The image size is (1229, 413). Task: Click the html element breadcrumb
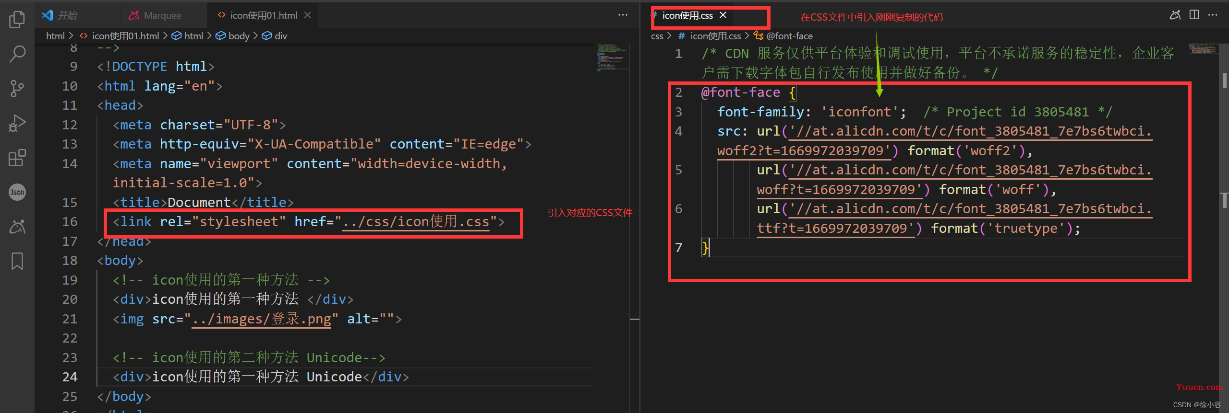pyautogui.click(x=188, y=36)
